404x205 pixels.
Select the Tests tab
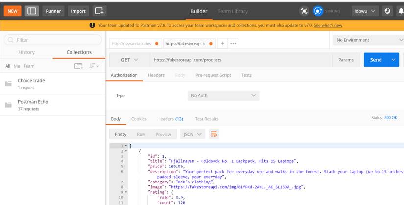click(246, 75)
